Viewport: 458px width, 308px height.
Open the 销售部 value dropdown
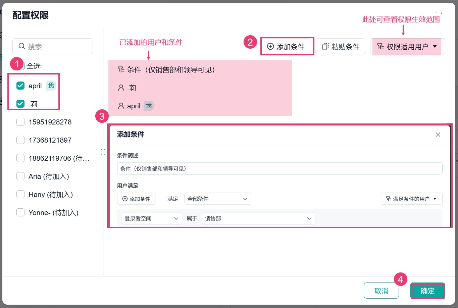(x=259, y=218)
